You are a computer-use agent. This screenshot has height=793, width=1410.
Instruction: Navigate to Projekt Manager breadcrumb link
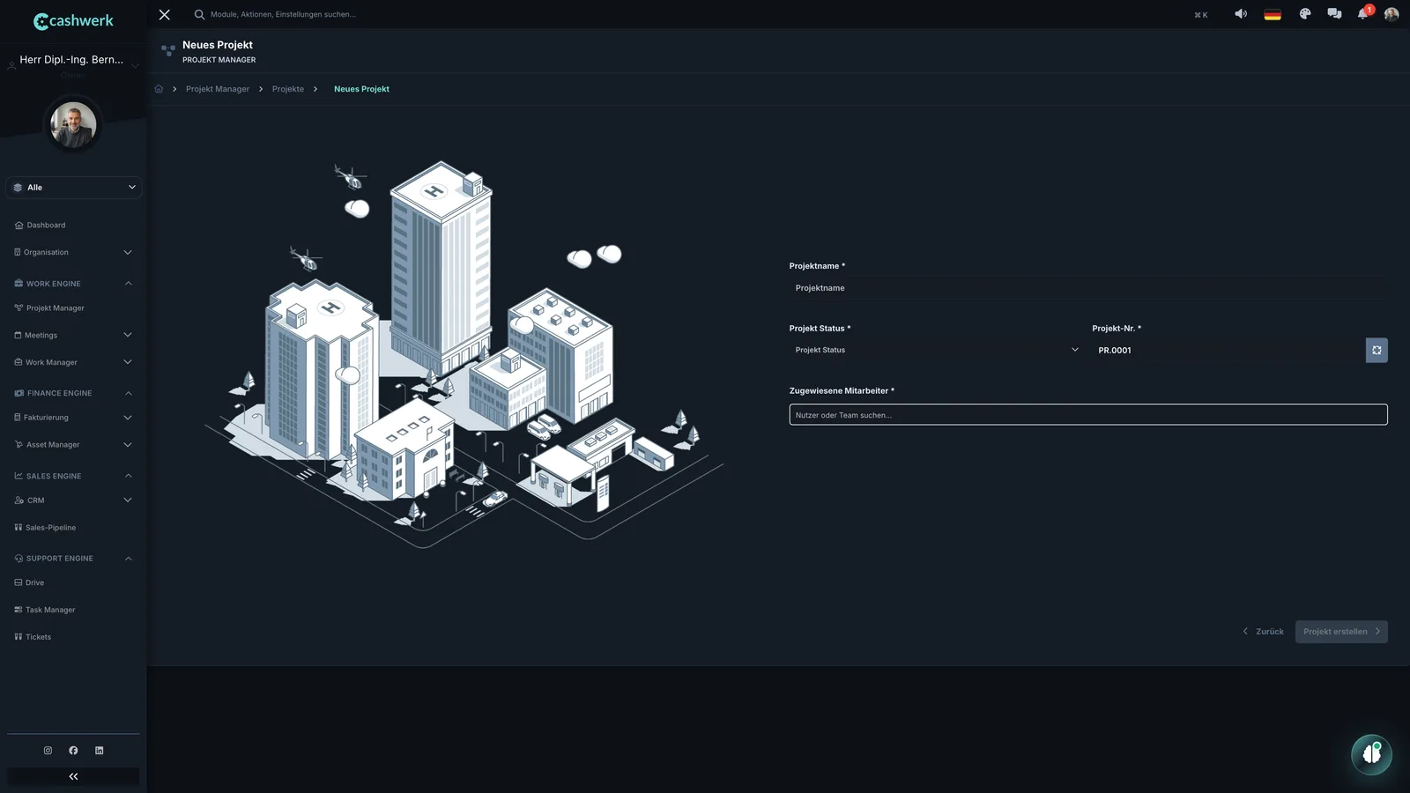[x=218, y=89]
